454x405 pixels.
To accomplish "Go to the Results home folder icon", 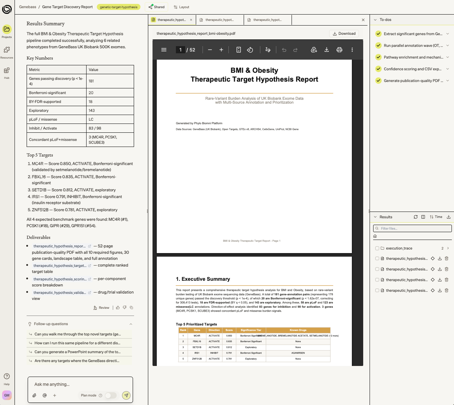I will pyautogui.click(x=375, y=236).
